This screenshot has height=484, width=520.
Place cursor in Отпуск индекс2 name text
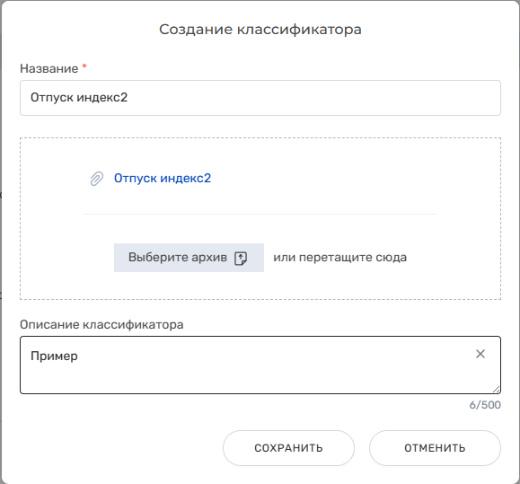pos(79,98)
